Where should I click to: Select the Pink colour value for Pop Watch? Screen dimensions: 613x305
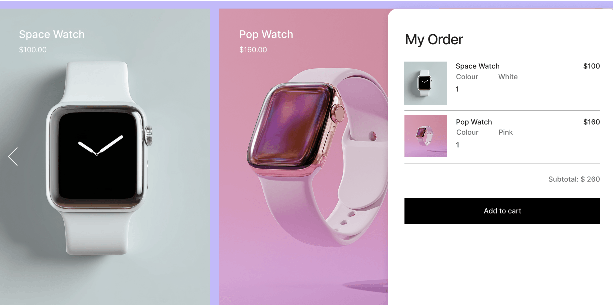point(506,132)
